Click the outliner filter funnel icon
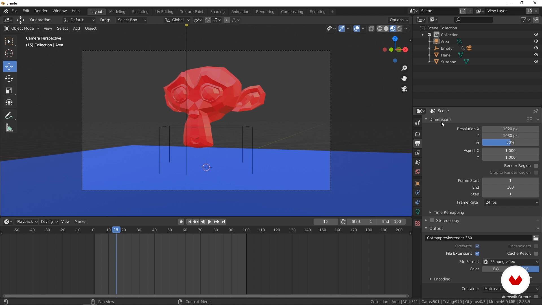542x305 pixels. [x=523, y=20]
